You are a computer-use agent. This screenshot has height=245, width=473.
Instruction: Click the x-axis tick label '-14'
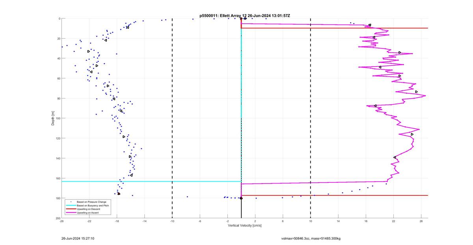144,221
